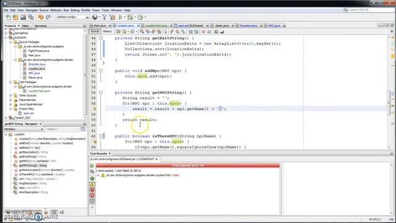Click the Profile Project toolbar icon
Viewport: 396px width, 223px height.
click(140, 17)
